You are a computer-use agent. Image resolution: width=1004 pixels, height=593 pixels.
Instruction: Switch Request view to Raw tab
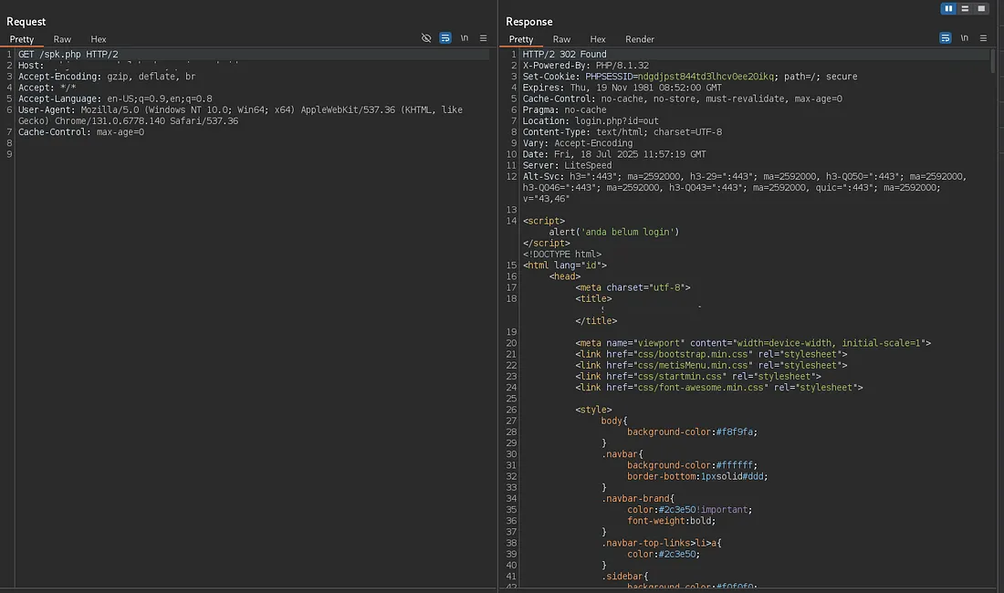pyautogui.click(x=62, y=39)
